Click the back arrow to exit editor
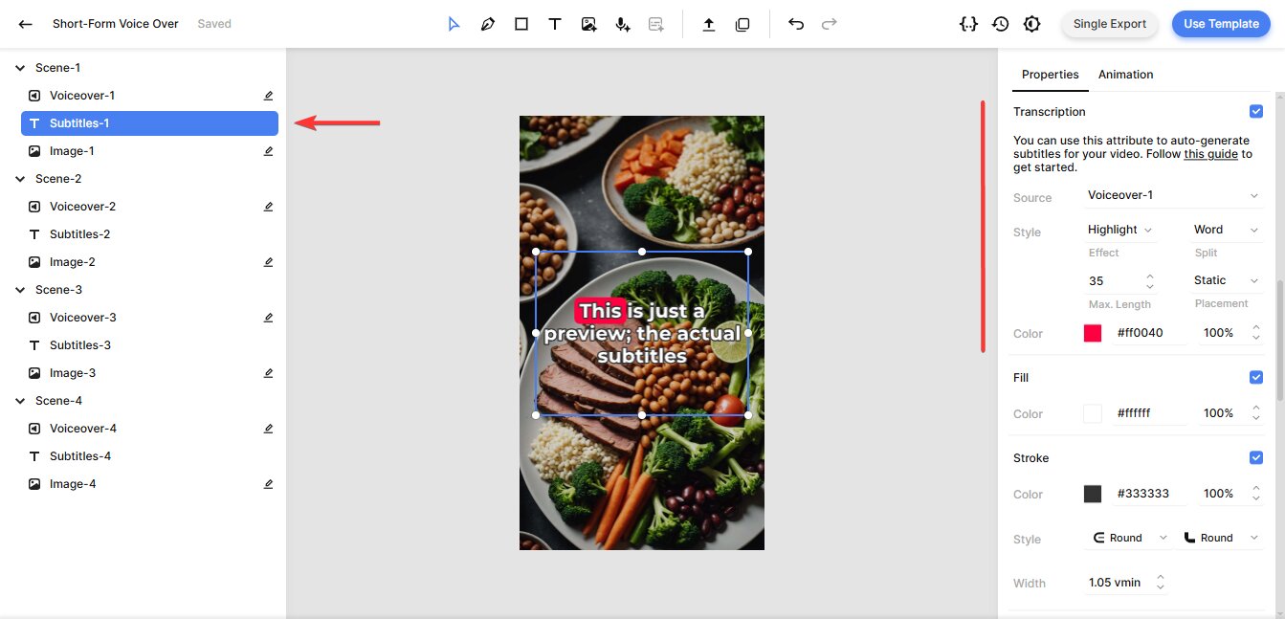Screen dimensions: 1285x619 pos(25,24)
